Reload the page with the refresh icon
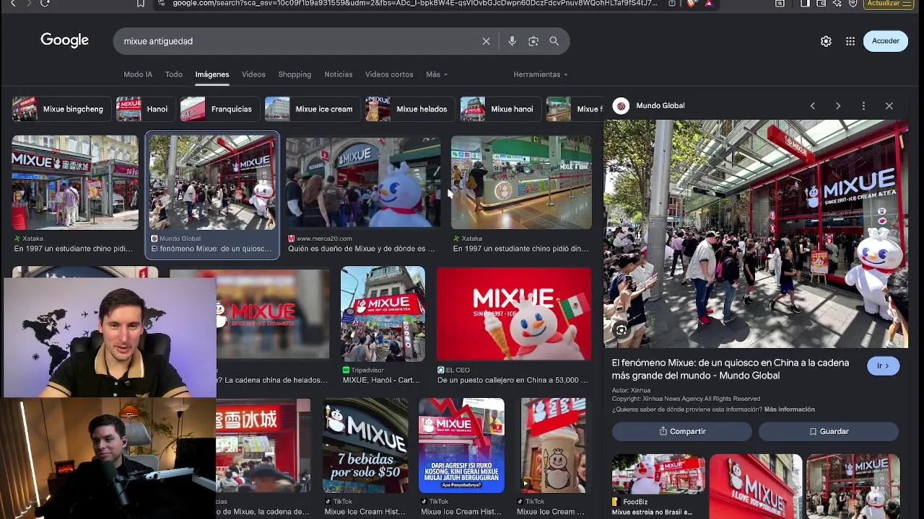Image resolution: width=924 pixels, height=519 pixels. pos(45,4)
